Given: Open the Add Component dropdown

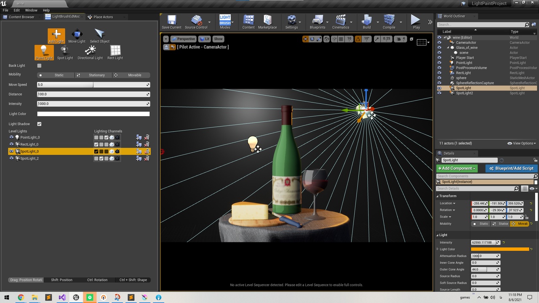Looking at the screenshot, I should [458, 168].
